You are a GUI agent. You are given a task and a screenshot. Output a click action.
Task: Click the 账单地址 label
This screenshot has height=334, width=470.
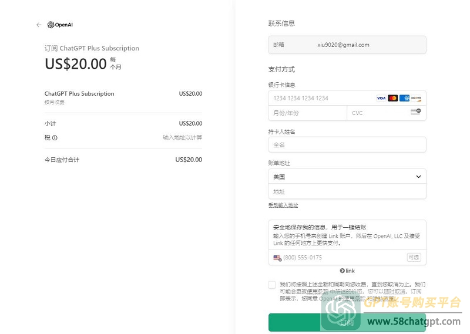278,163
